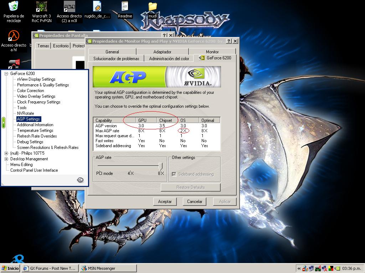Click the green memory chips tray icon

(x=318, y=269)
